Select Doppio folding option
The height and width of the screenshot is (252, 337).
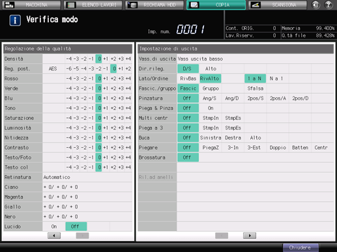tap(278, 148)
